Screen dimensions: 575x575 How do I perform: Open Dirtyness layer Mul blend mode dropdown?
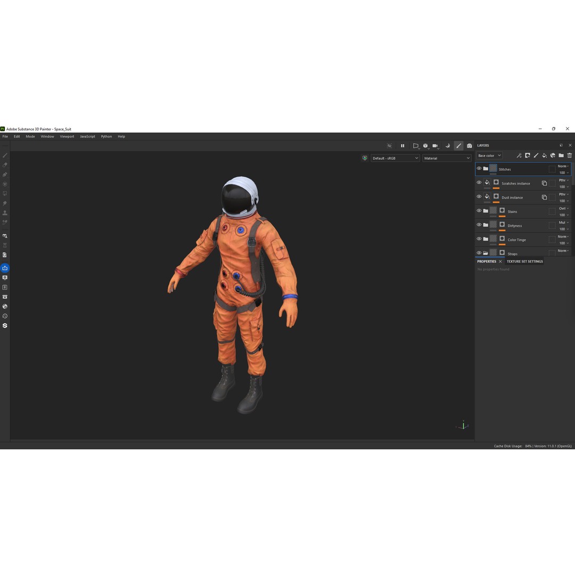[x=563, y=222]
